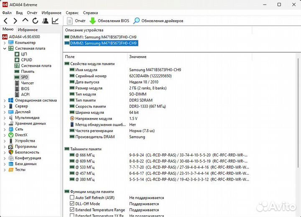Image resolution: width=301 pixels, height=217 pixels.
Task: Select the Системная плата child tree item
Action: (x=36, y=66)
